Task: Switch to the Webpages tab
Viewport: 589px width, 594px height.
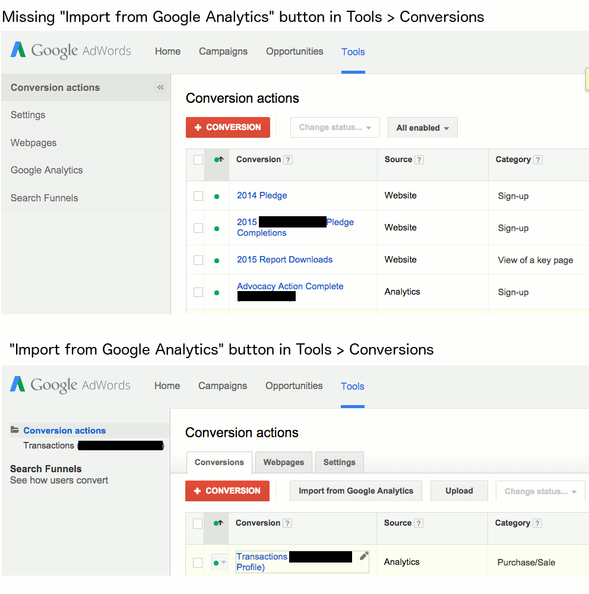Action: [284, 463]
